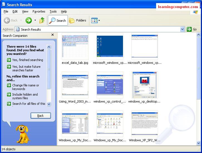Select the Windows_XP_SP2_W thumbnail
This screenshot has height=153, width=202.
[x=144, y=124]
